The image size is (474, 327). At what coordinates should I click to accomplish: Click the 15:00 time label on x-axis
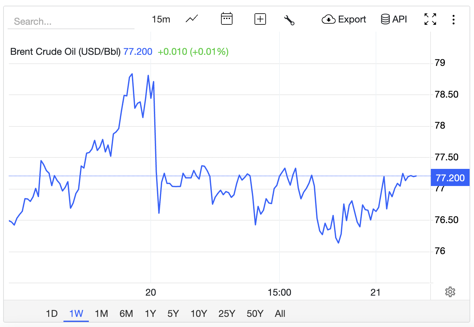tap(280, 292)
